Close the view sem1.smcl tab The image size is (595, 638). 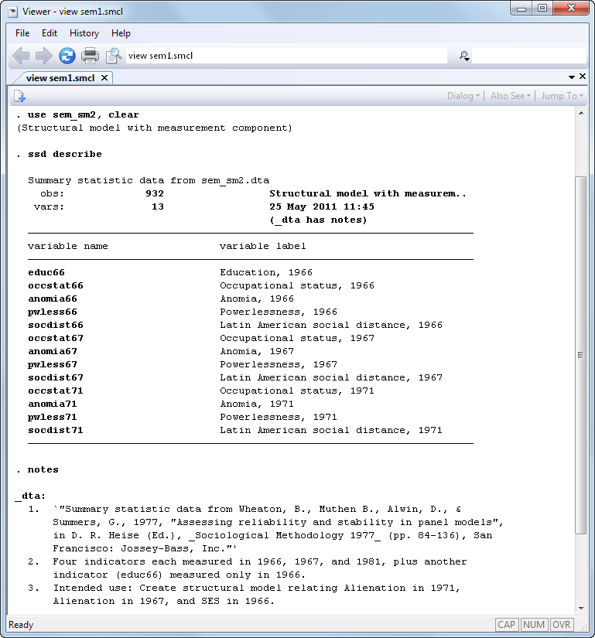point(104,77)
